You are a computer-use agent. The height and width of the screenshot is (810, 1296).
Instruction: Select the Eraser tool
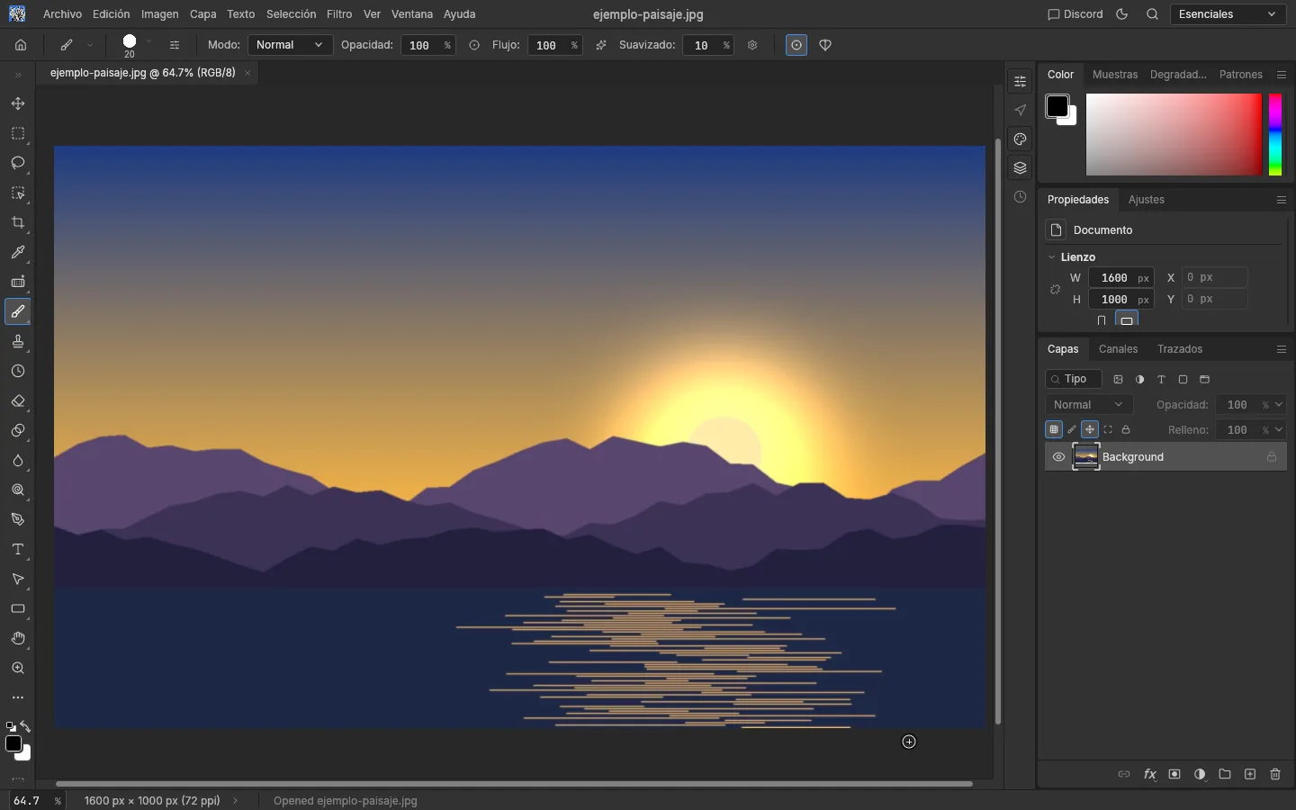coord(17,400)
